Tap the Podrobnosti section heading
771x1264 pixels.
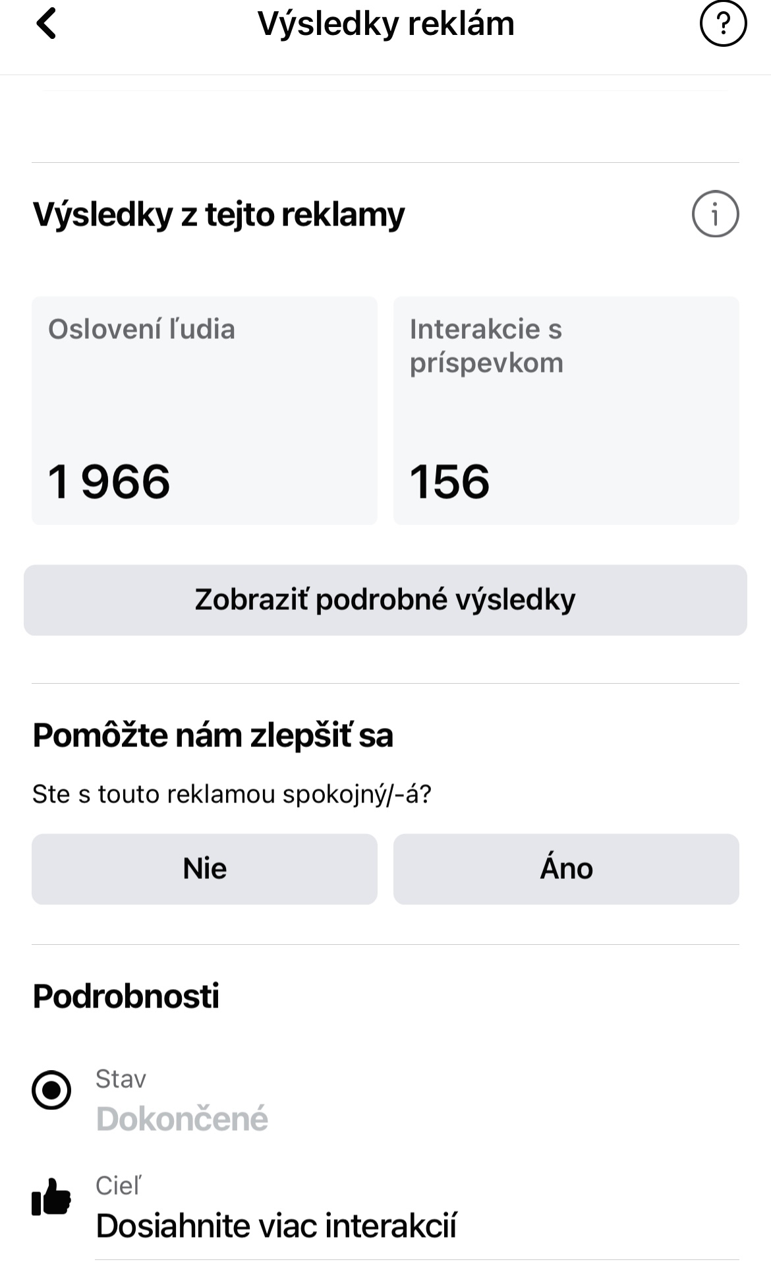coord(126,996)
